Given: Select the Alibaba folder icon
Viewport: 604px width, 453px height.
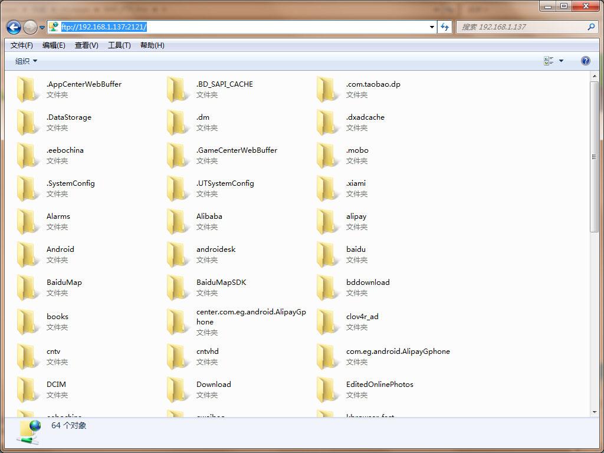Looking at the screenshot, I should pyautogui.click(x=177, y=221).
